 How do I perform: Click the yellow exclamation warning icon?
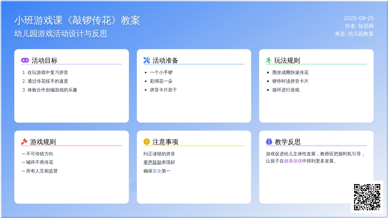[147, 142]
